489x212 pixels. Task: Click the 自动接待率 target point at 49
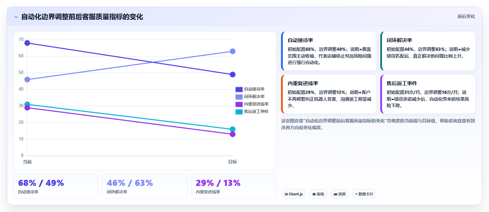click(x=233, y=75)
